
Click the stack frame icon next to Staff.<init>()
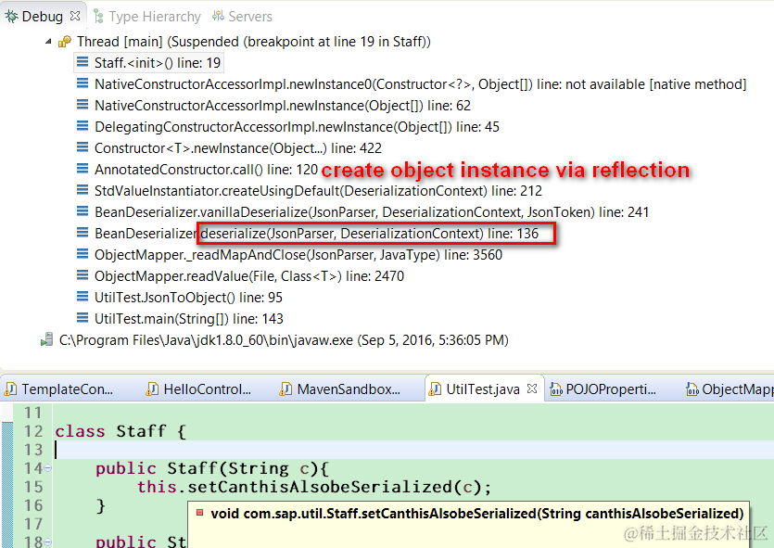(82, 62)
